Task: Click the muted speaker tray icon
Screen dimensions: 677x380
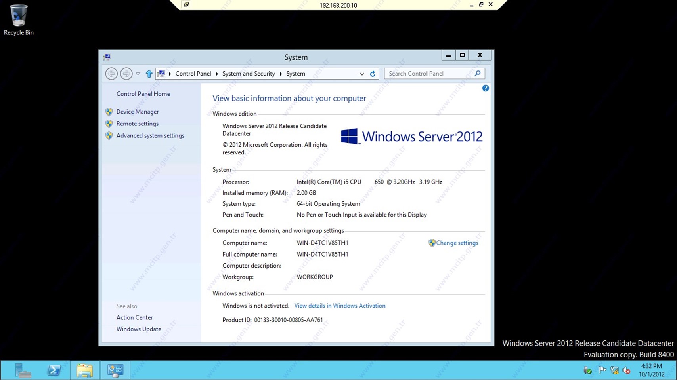Action: coord(627,370)
